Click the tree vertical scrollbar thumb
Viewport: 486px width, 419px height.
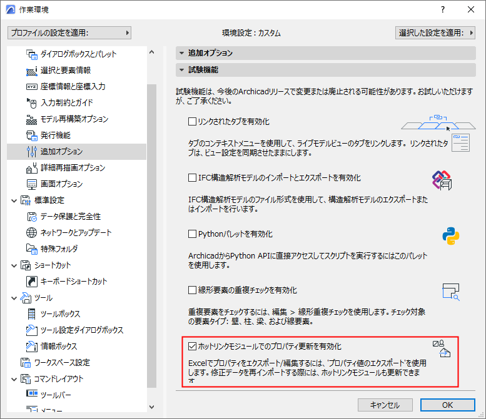tap(151, 236)
